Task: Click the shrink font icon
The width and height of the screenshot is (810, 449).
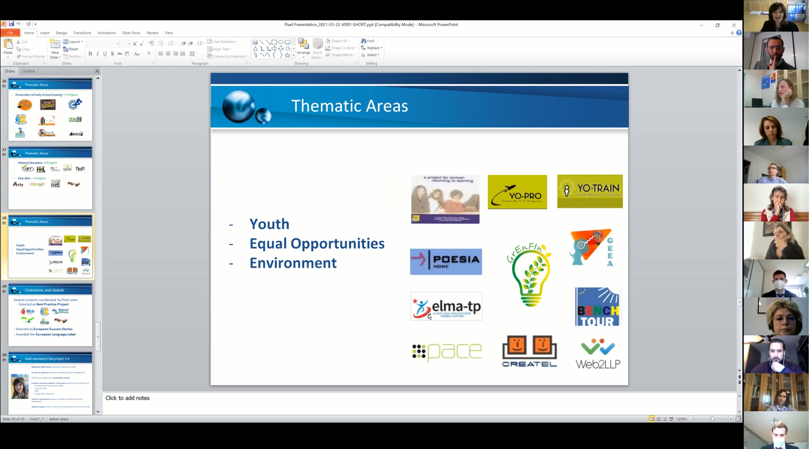Action: point(141,43)
